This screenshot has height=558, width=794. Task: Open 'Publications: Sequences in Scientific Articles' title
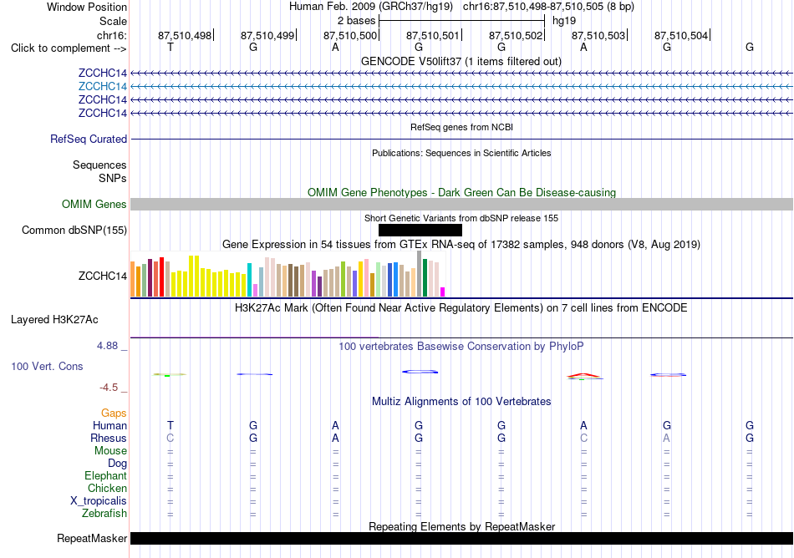tap(461, 153)
